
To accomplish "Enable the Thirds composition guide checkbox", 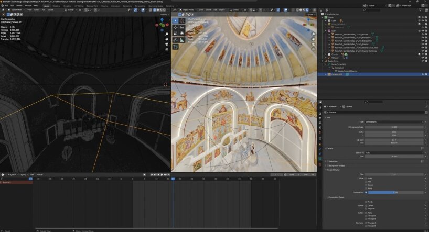I will pos(366,202).
